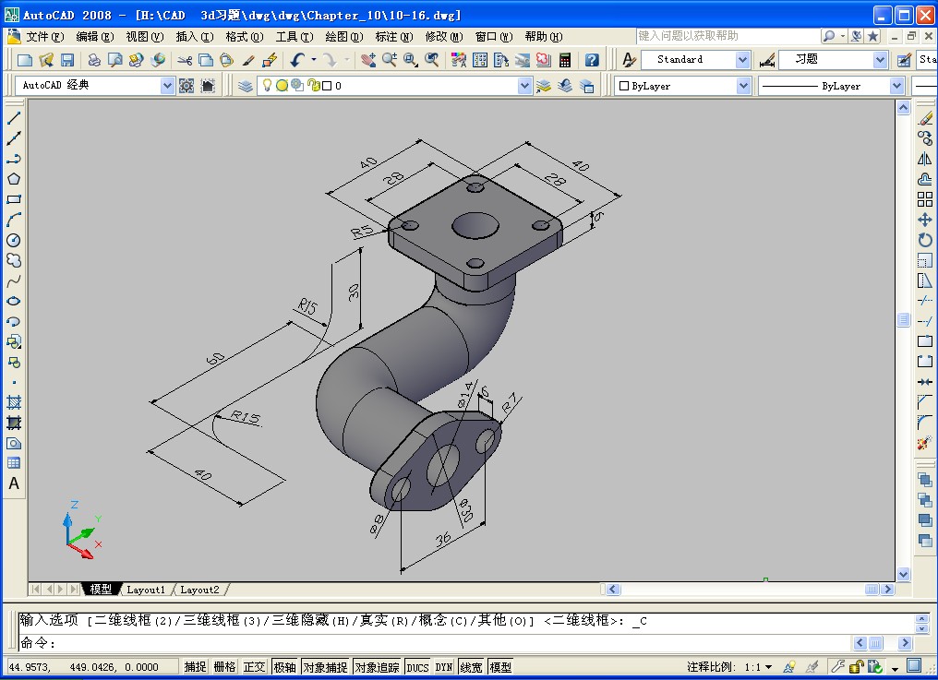Image resolution: width=938 pixels, height=680 pixels.
Task: Open the Layer Properties Manager icon
Action: pos(246,86)
